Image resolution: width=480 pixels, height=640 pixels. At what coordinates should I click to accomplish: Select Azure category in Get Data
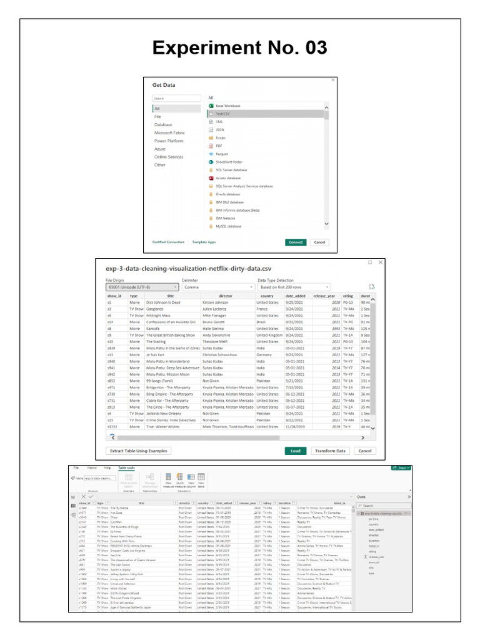click(159, 149)
